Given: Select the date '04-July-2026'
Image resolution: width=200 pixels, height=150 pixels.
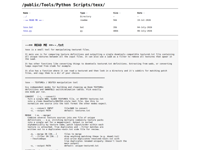Looking at the screenshot, I should point(144,27).
